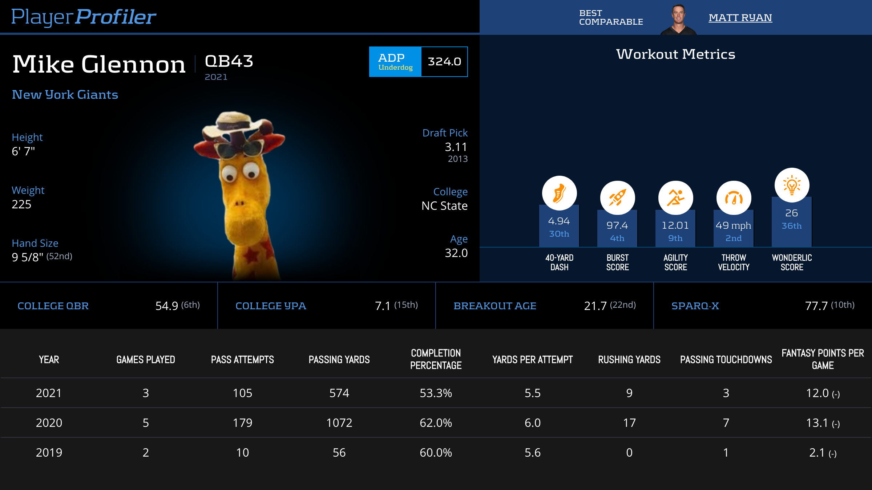Select the Breakout Age metric cell

[x=544, y=306]
